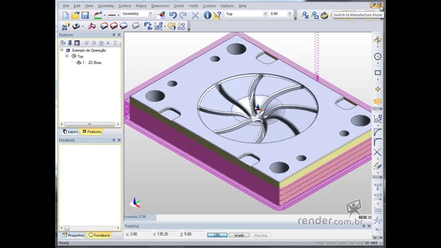Open a file with the folder icon
The image size is (441, 248).
pos(75,15)
